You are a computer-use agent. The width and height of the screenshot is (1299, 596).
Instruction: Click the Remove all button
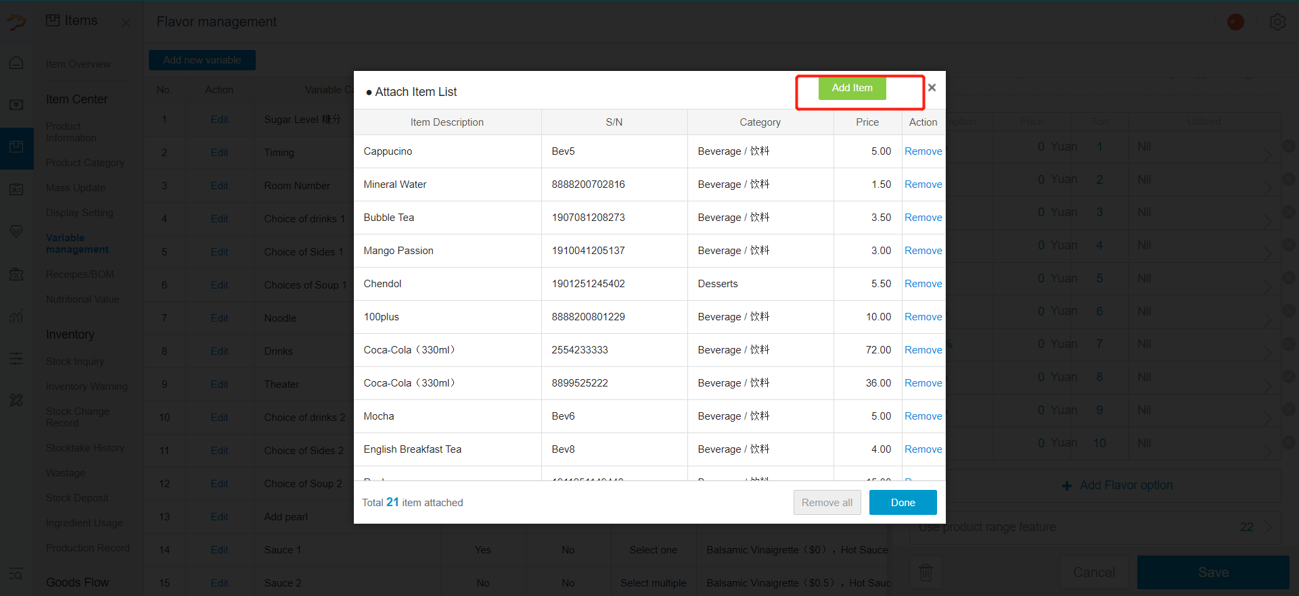coord(827,502)
